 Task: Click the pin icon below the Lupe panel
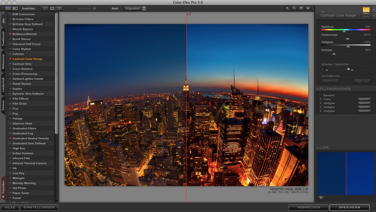point(321,198)
